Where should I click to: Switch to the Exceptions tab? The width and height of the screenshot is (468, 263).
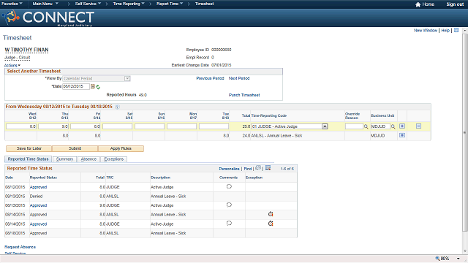pyautogui.click(x=114, y=159)
